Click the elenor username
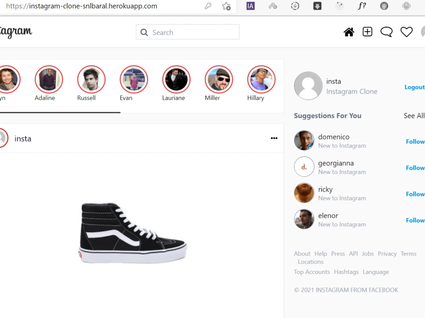425x318 pixels. (328, 215)
